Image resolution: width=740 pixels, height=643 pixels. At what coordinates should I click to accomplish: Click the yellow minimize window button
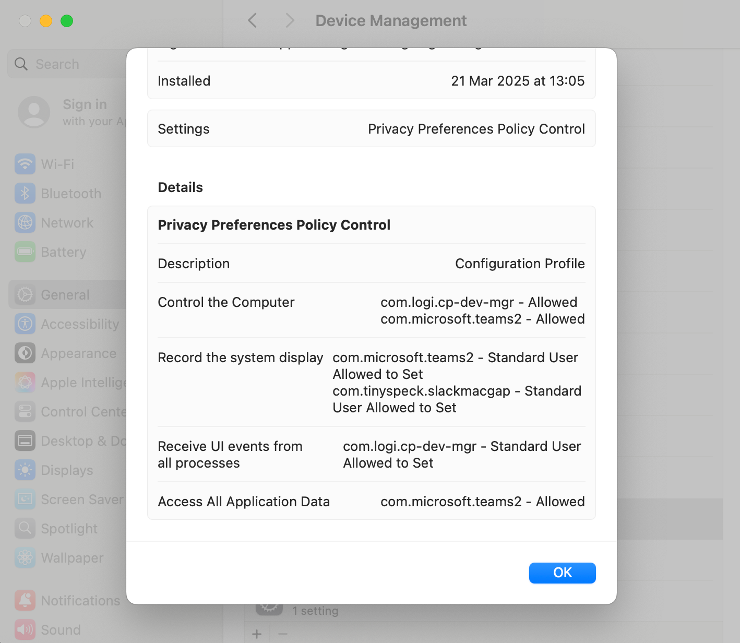[46, 21]
